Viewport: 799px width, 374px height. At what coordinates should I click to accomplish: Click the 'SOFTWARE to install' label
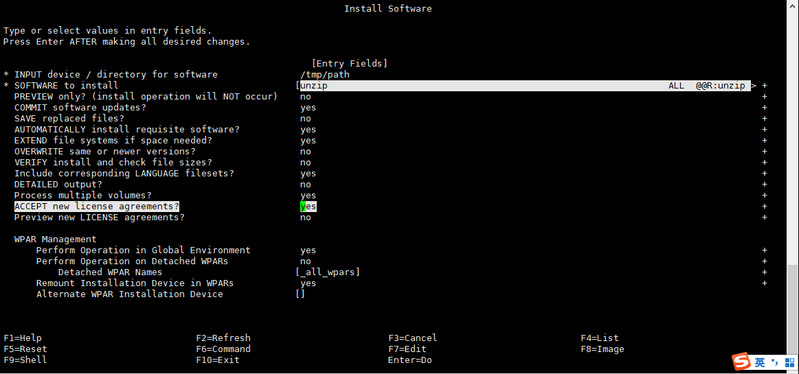point(66,86)
